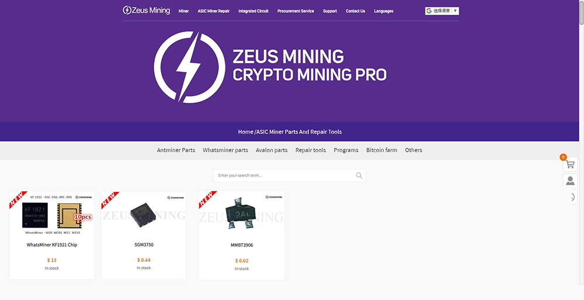Open the shopping cart icon
This screenshot has width=584, height=300.
570,164
